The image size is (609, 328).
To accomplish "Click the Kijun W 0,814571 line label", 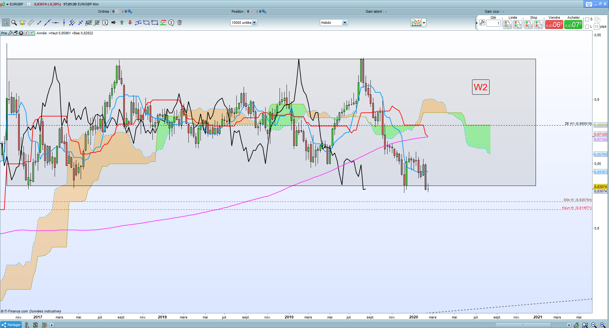I will [577, 208].
